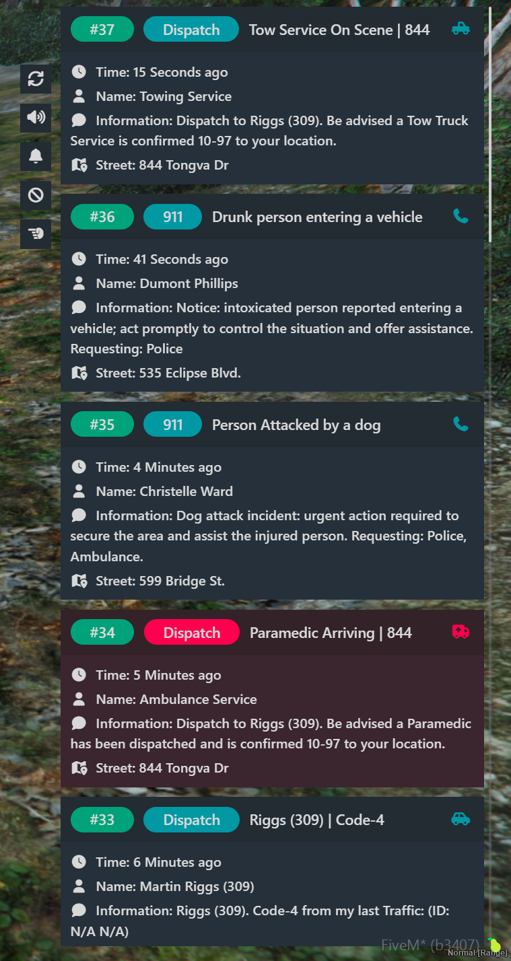The image size is (511, 961).
Task: Click the car icon on Riggs Code-4 alert
Action: (461, 818)
